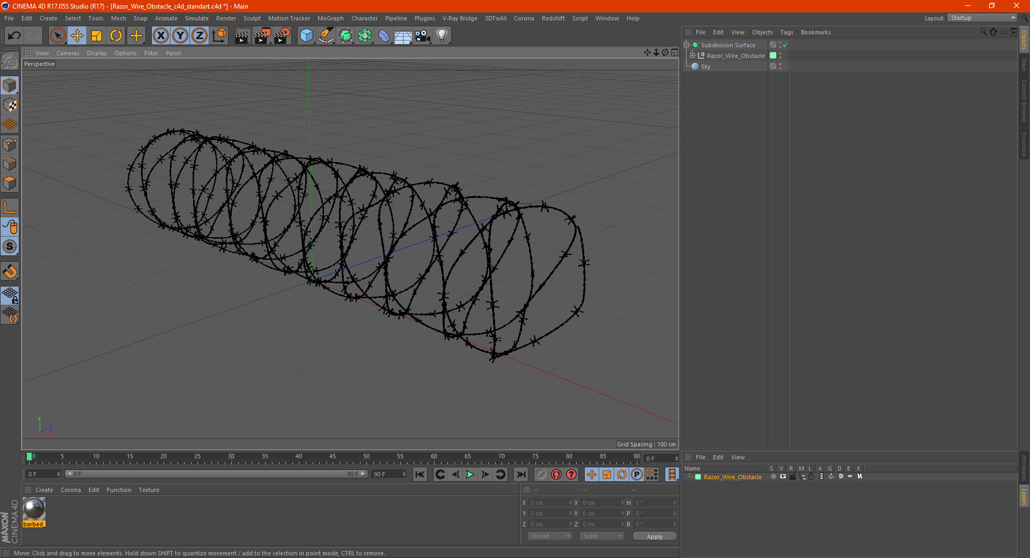Open the Bend deformer palette
1030x558 pixels.
pos(384,36)
